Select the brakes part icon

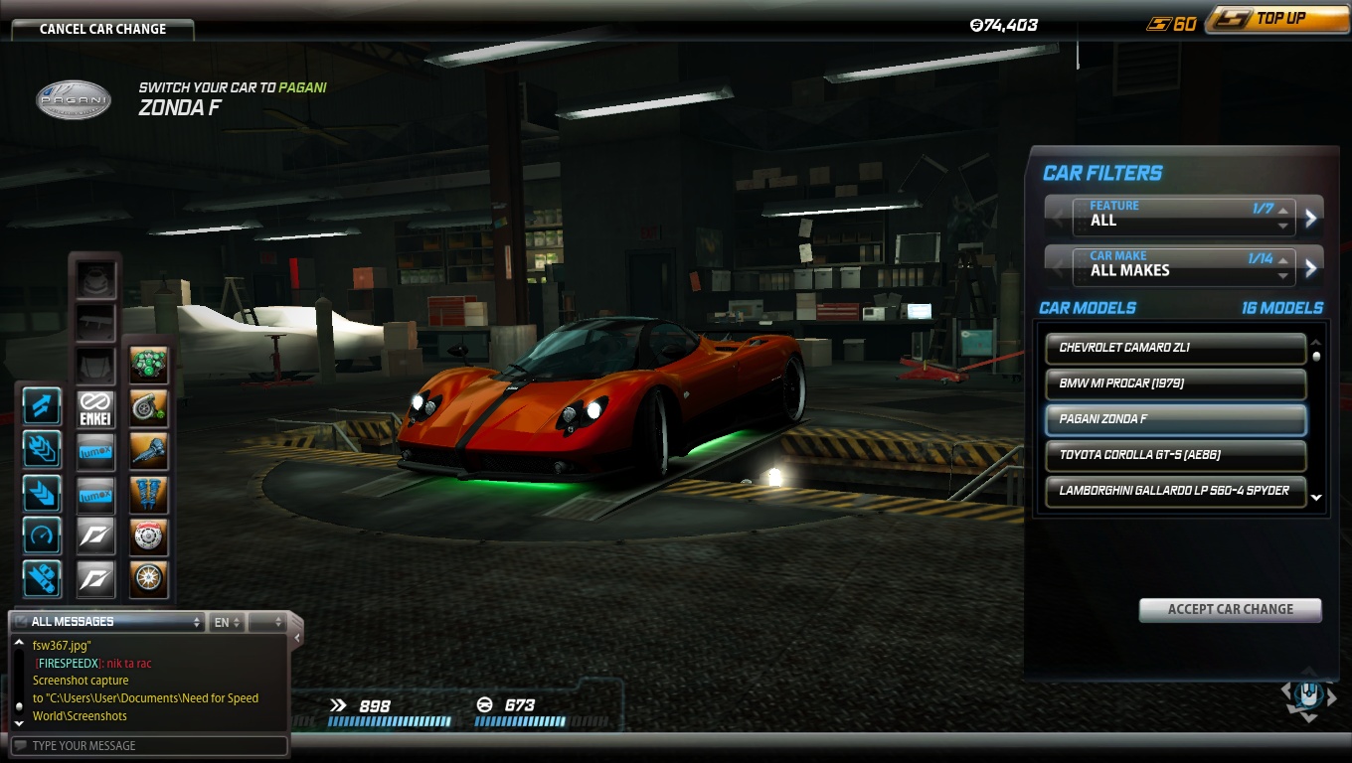(x=148, y=536)
